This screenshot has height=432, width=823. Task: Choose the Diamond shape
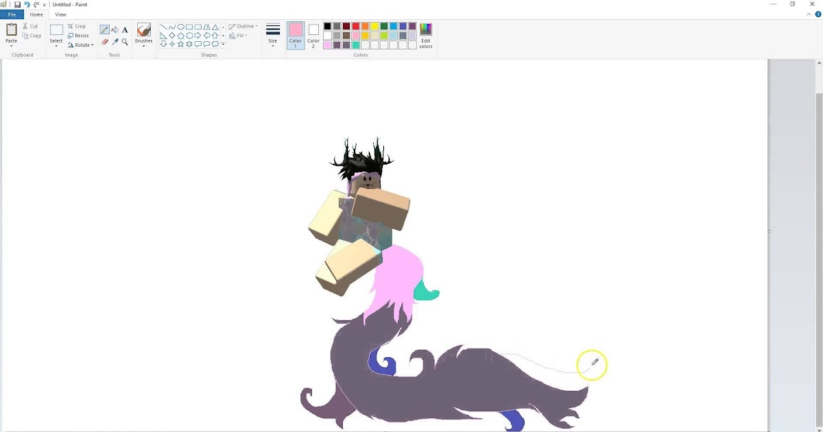172,36
